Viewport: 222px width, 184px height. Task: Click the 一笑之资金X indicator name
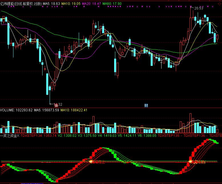click(x=10, y=135)
